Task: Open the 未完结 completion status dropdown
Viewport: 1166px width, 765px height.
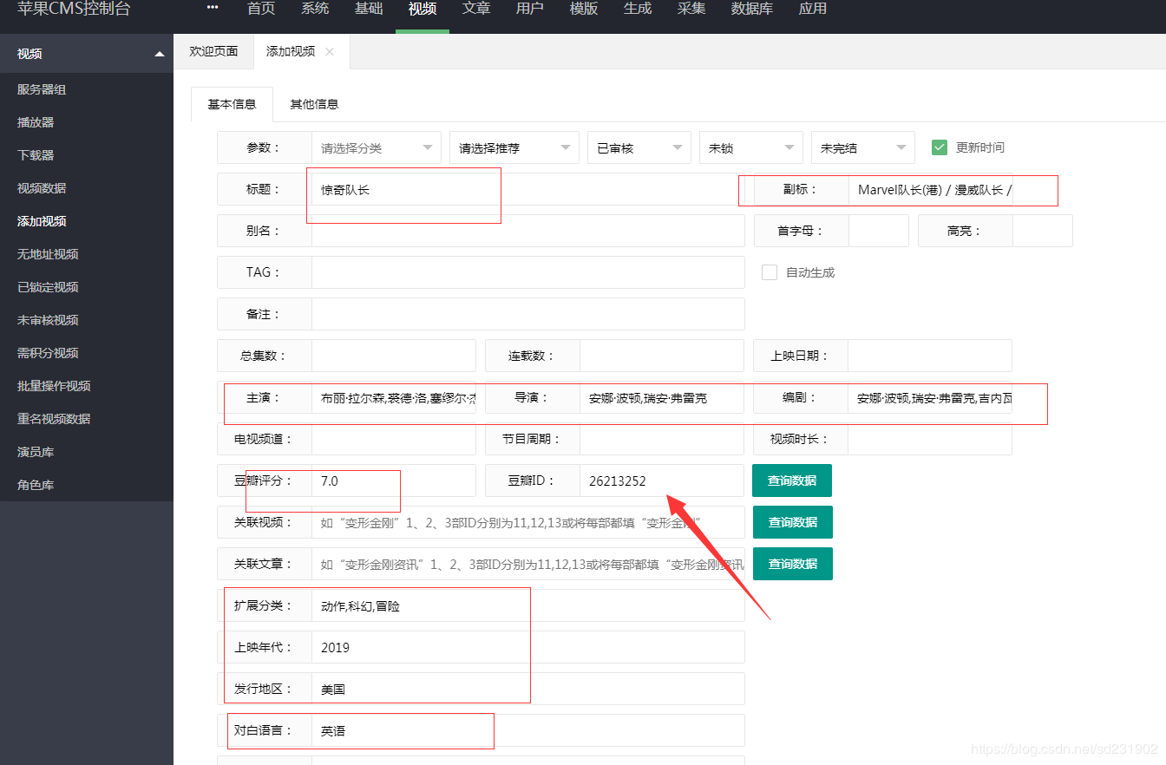Action: pos(862,147)
